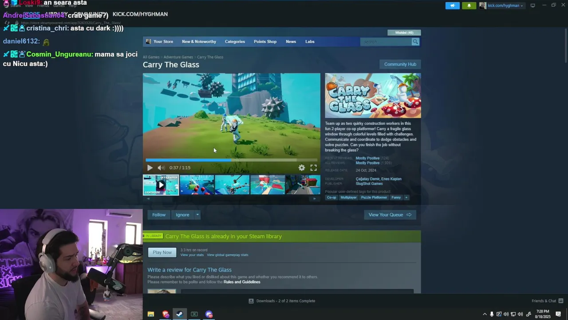This screenshot has height=320, width=568.
Task: Open the Rules and Guidelines link
Action: (242, 282)
